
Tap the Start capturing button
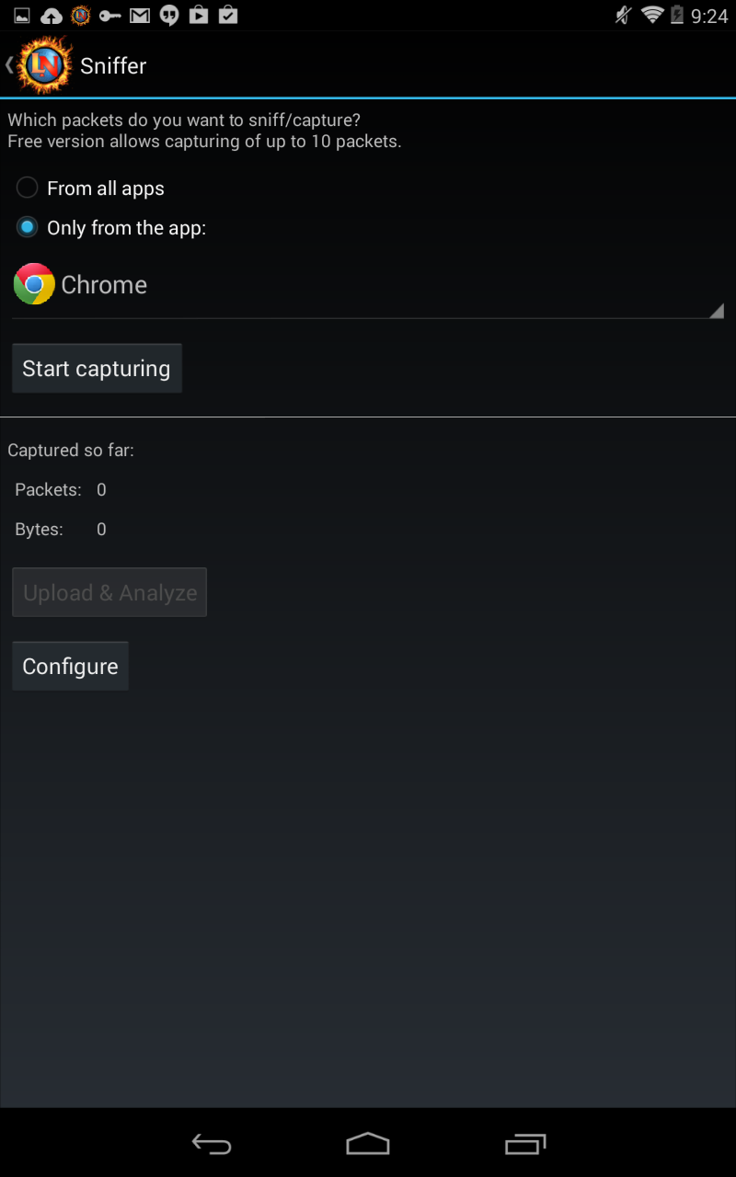(97, 369)
